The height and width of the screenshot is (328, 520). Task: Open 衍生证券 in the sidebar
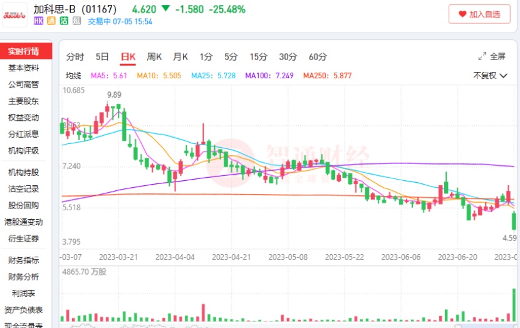tap(24, 238)
